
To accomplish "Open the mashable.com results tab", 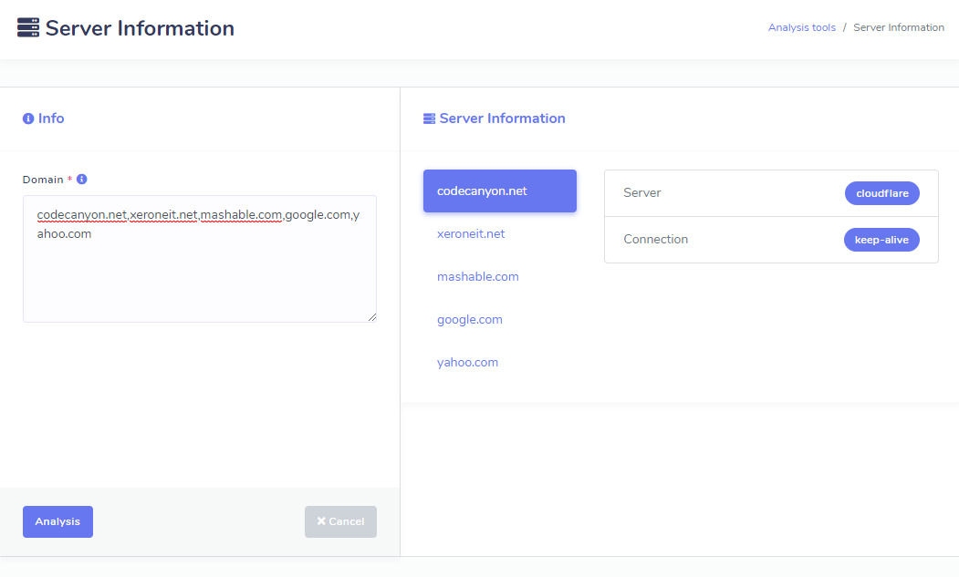I will click(x=477, y=277).
